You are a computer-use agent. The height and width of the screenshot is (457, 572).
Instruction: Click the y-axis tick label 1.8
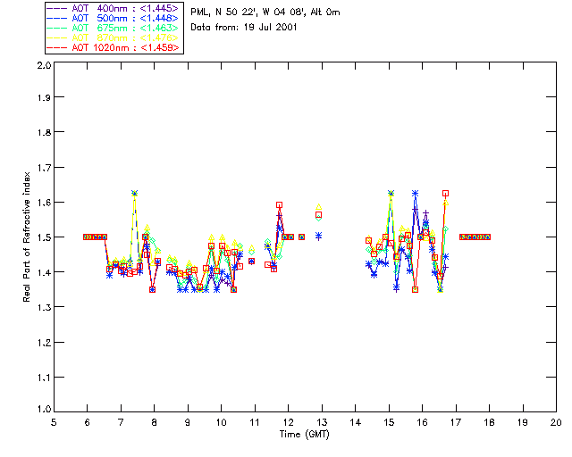(x=44, y=132)
